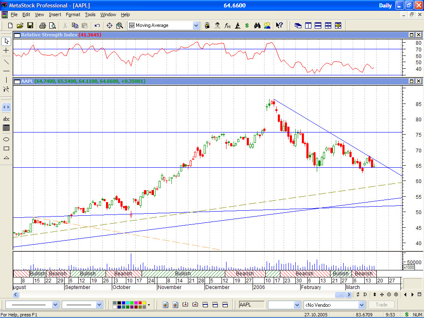Select the triangle drawing tool

coord(7,158)
